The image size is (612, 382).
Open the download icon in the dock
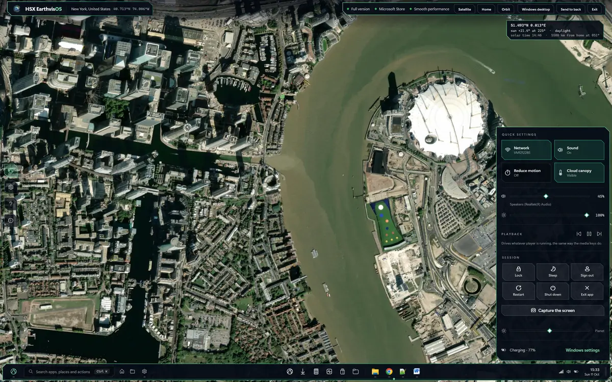click(303, 371)
